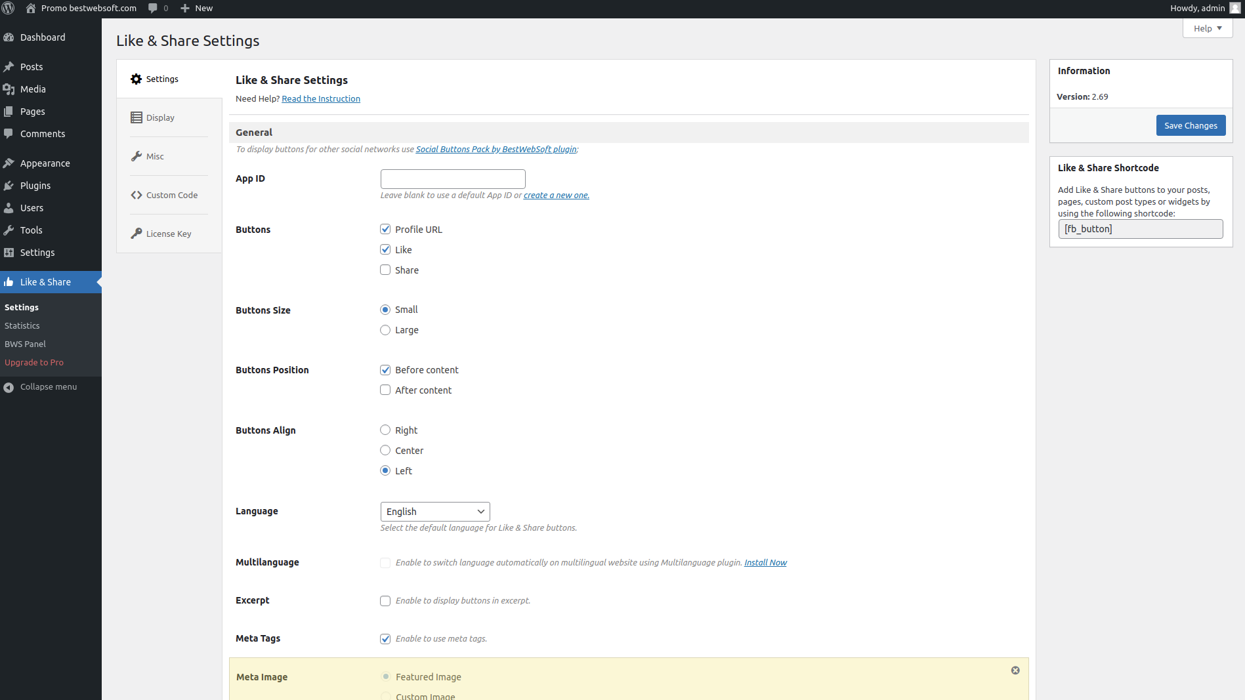The height and width of the screenshot is (700, 1245).
Task: Click the License Key key icon
Action: (136, 234)
